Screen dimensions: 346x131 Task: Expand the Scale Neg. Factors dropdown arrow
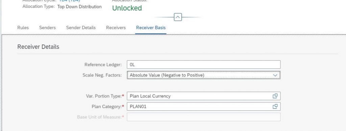click(275, 75)
